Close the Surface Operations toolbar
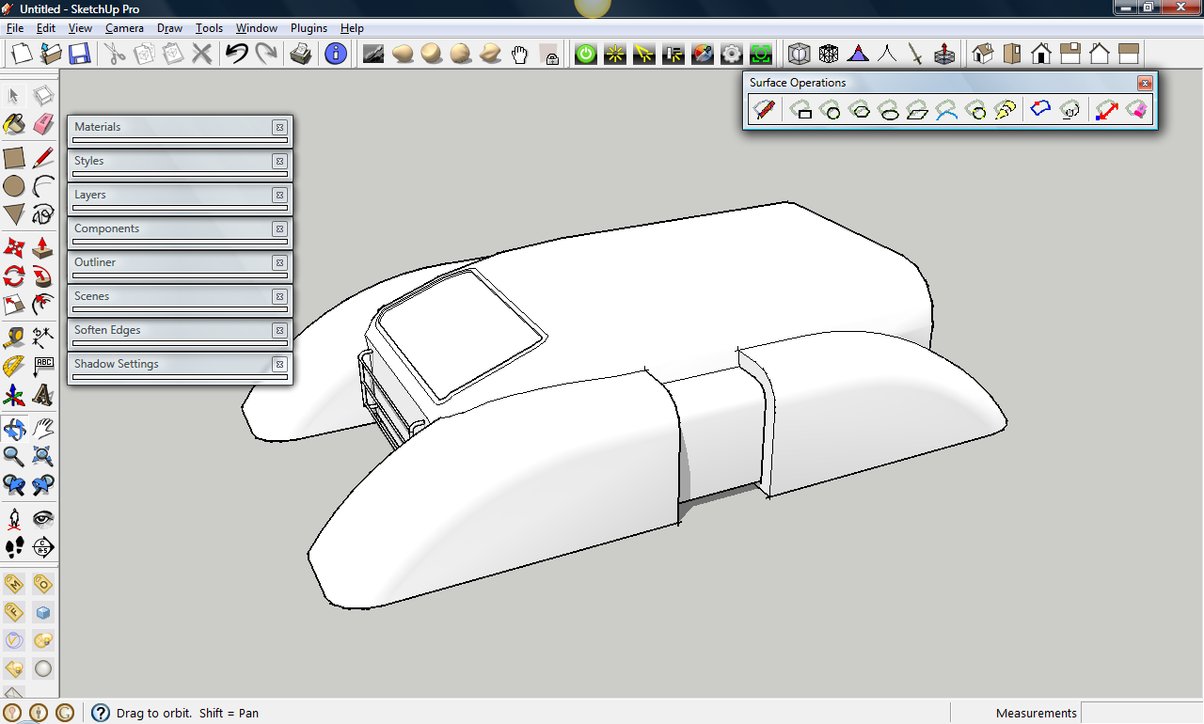Image resolution: width=1204 pixels, height=724 pixels. tap(1145, 83)
